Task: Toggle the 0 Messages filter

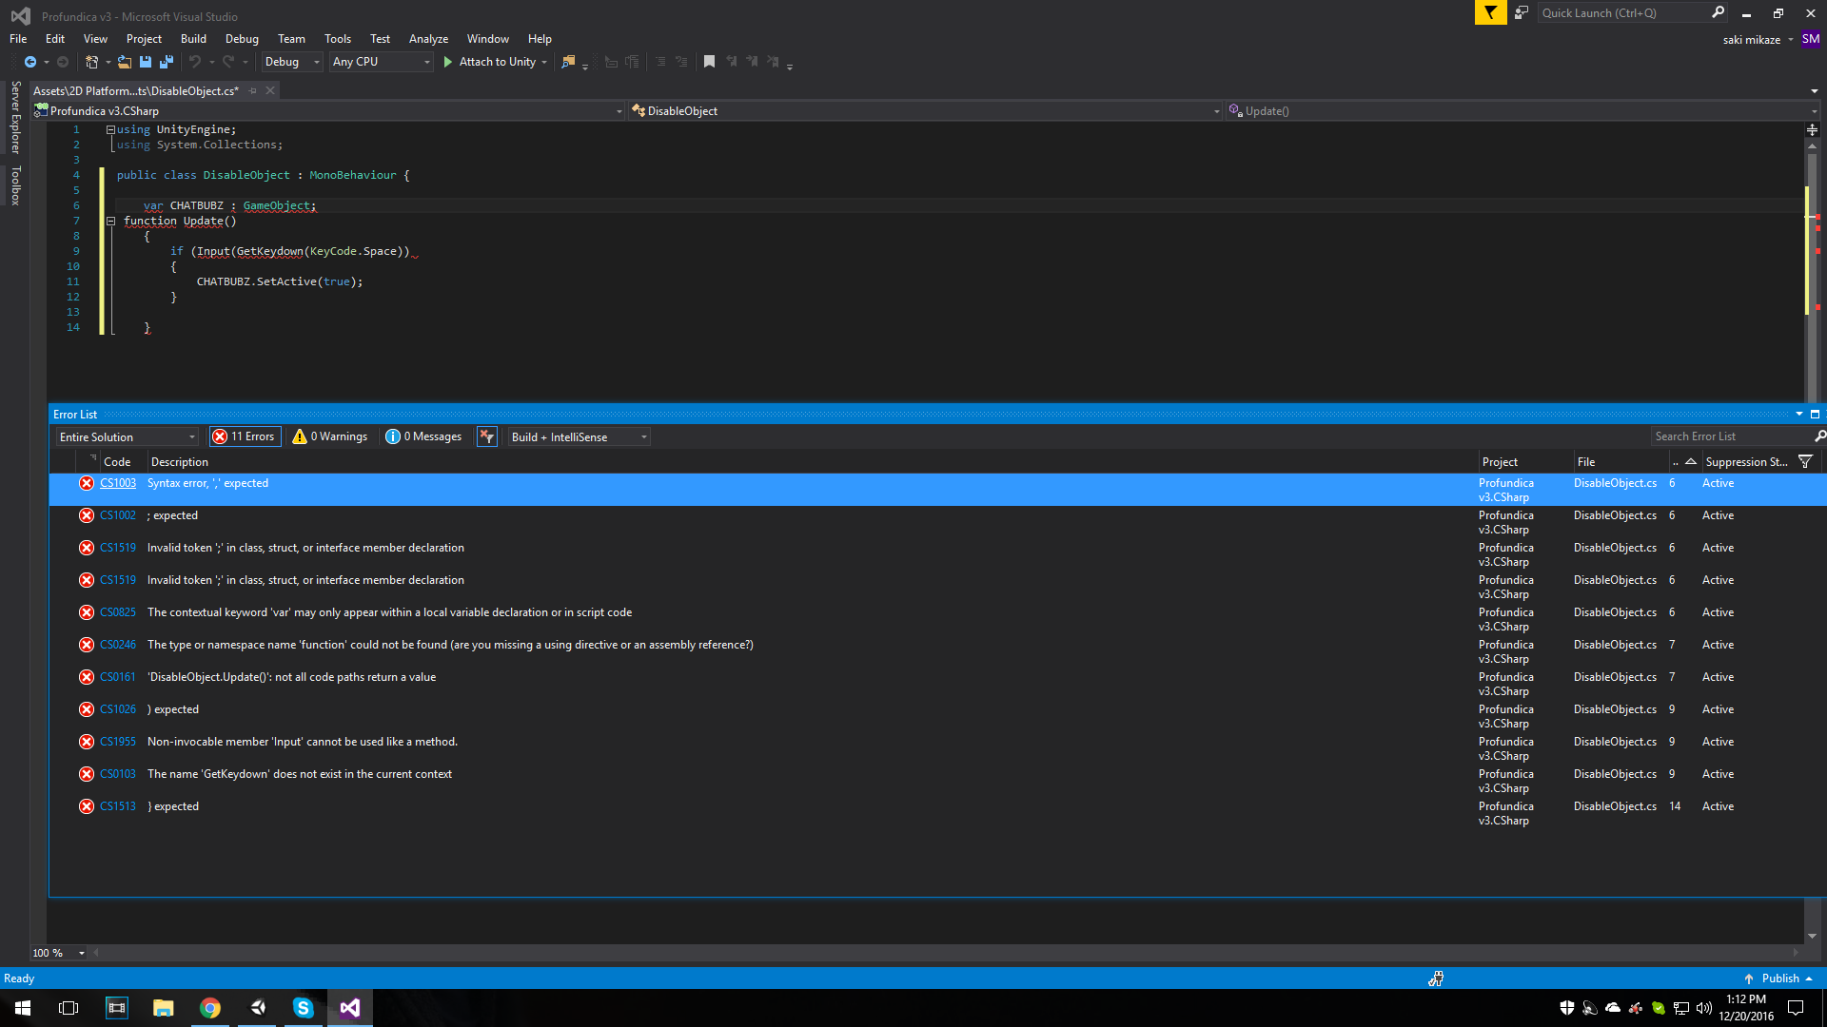Action: click(x=424, y=436)
